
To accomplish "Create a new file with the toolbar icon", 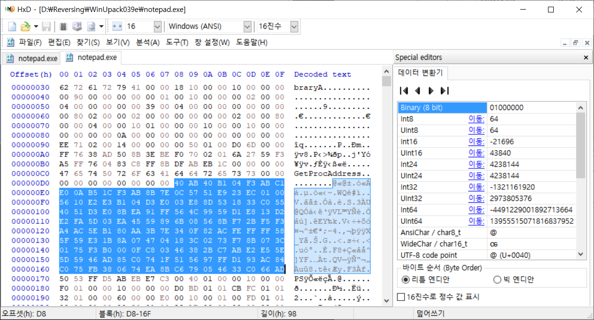I will click(x=12, y=26).
